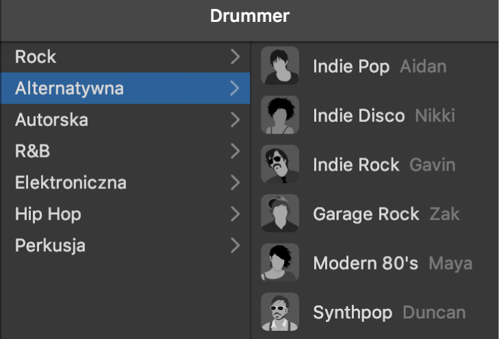The image size is (499, 339).
Task: Choose the Indie Disco style label
Action: coord(359,116)
